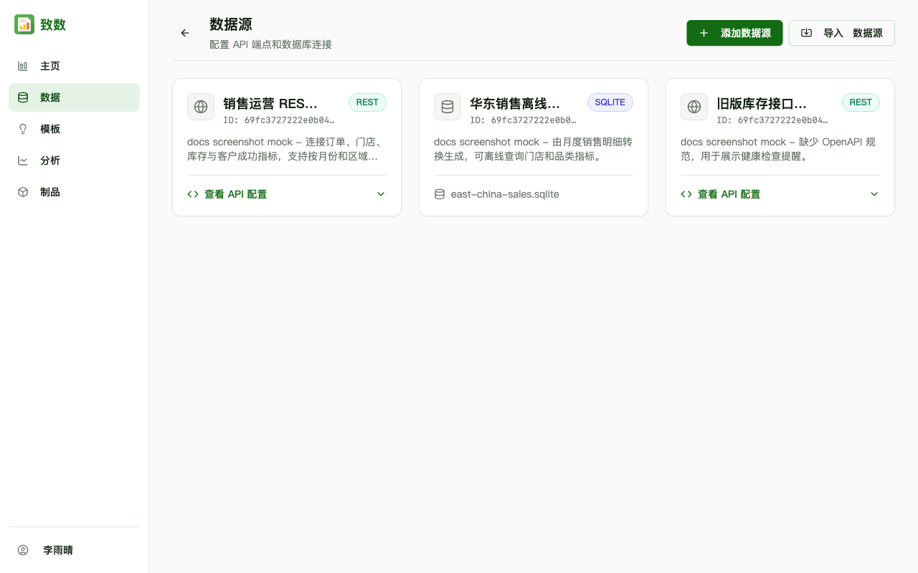This screenshot has width=918, height=573.
Task: Click the globe icon on 旧版库存接口 card
Action: point(694,107)
